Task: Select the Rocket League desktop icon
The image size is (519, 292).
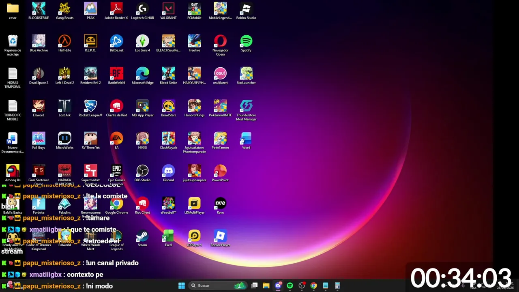Action: [90, 108]
